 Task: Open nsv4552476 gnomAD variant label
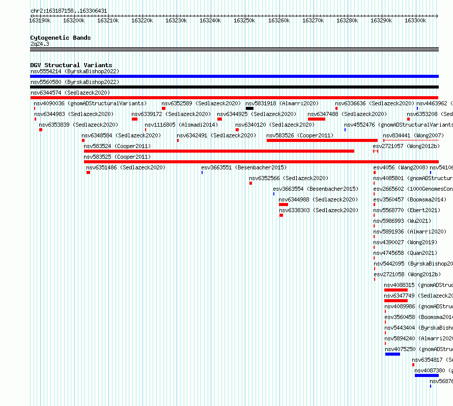tap(399, 125)
